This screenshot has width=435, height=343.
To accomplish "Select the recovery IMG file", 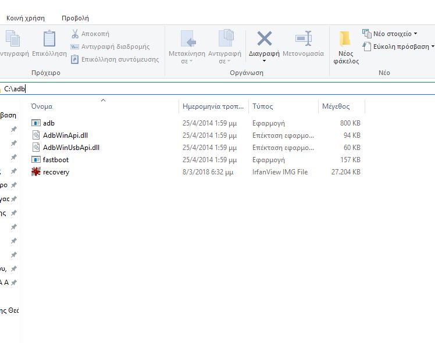I will coord(56,172).
